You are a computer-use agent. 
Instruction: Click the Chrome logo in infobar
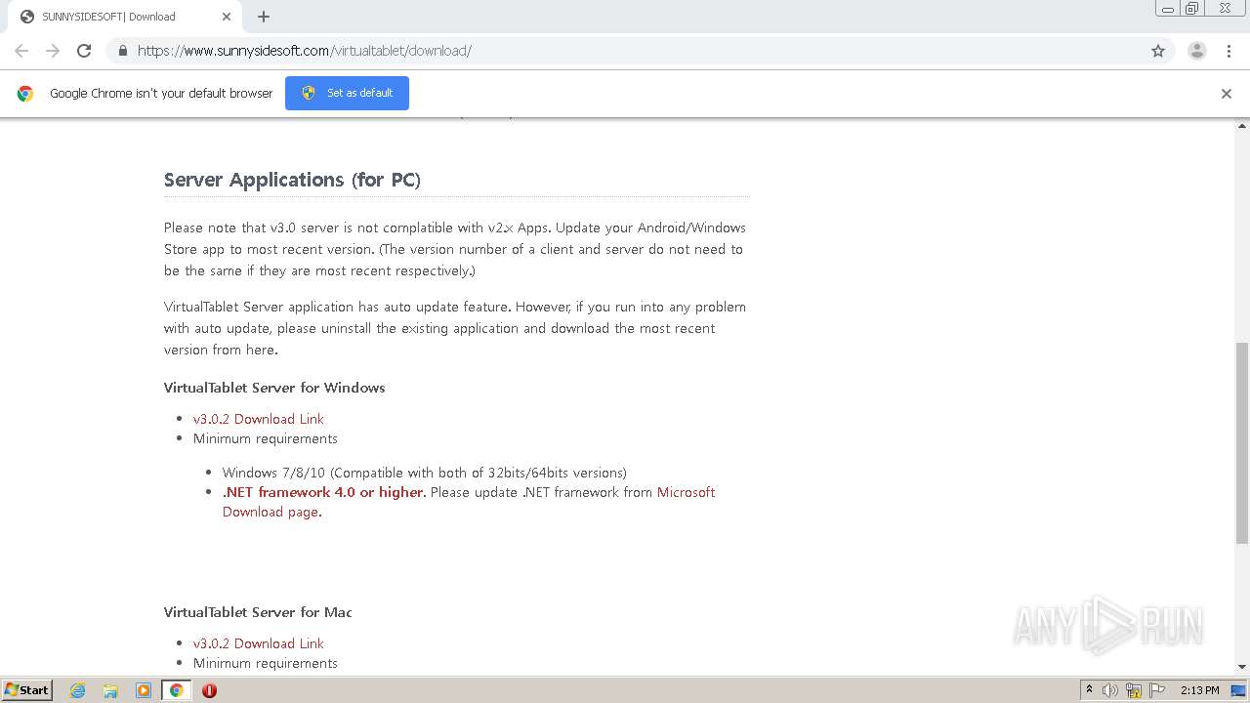coord(25,94)
